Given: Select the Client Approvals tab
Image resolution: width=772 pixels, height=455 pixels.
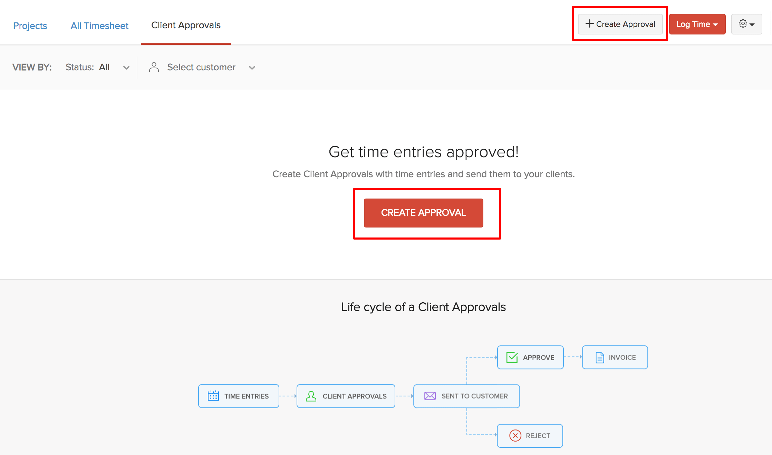Looking at the screenshot, I should click(x=186, y=25).
